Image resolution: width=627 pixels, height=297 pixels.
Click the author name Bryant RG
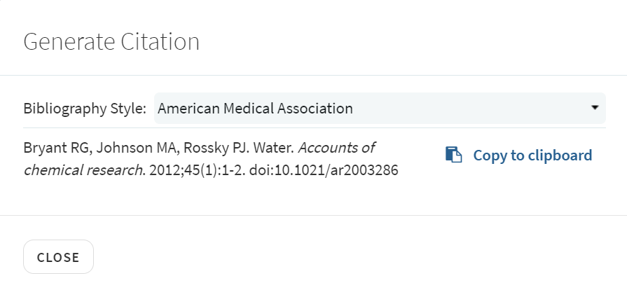[x=56, y=148]
